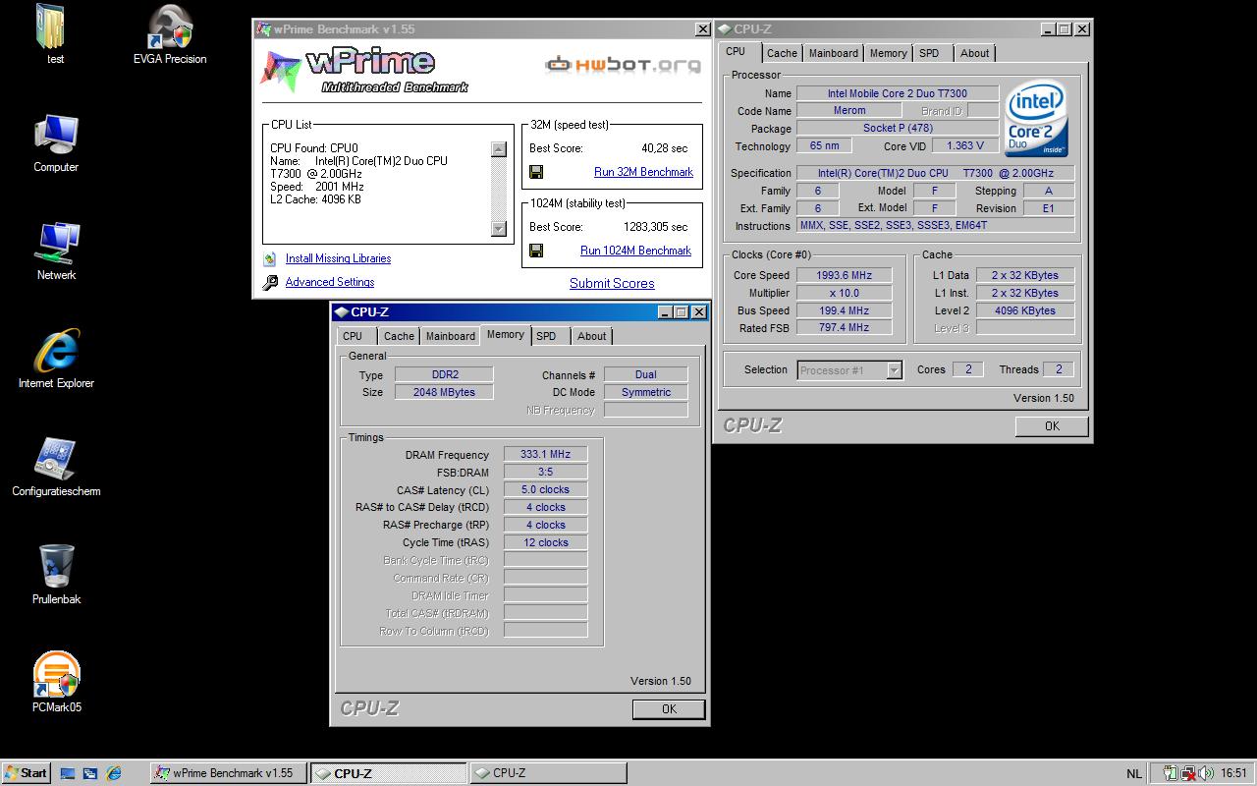Click the NL language indicator
1257x786 pixels.
[x=1133, y=773]
